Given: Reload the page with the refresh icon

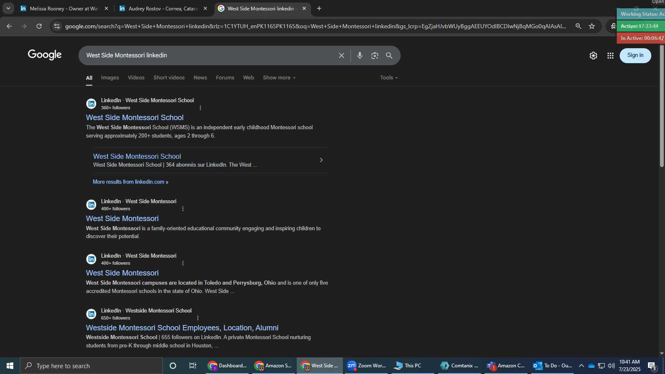Looking at the screenshot, I should 39,26.
